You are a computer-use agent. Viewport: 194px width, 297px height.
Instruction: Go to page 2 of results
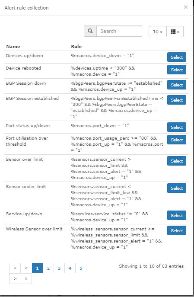[48, 268]
